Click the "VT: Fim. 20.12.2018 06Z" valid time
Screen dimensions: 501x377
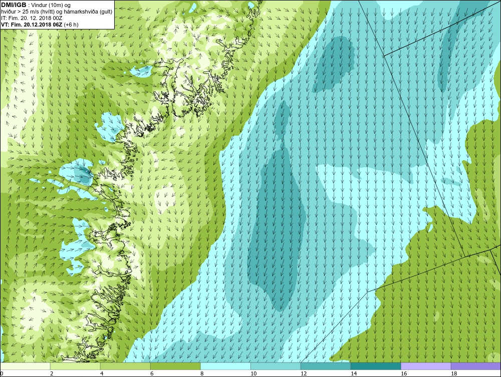(x=32, y=25)
